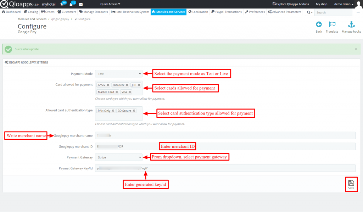The height and width of the screenshot is (212, 363).
Task: Edit the Paymet Gateway Key/Id field
Action: (225, 168)
